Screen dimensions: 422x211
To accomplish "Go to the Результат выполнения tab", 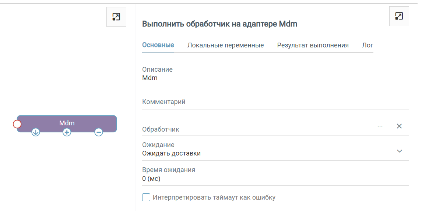I will [313, 45].
